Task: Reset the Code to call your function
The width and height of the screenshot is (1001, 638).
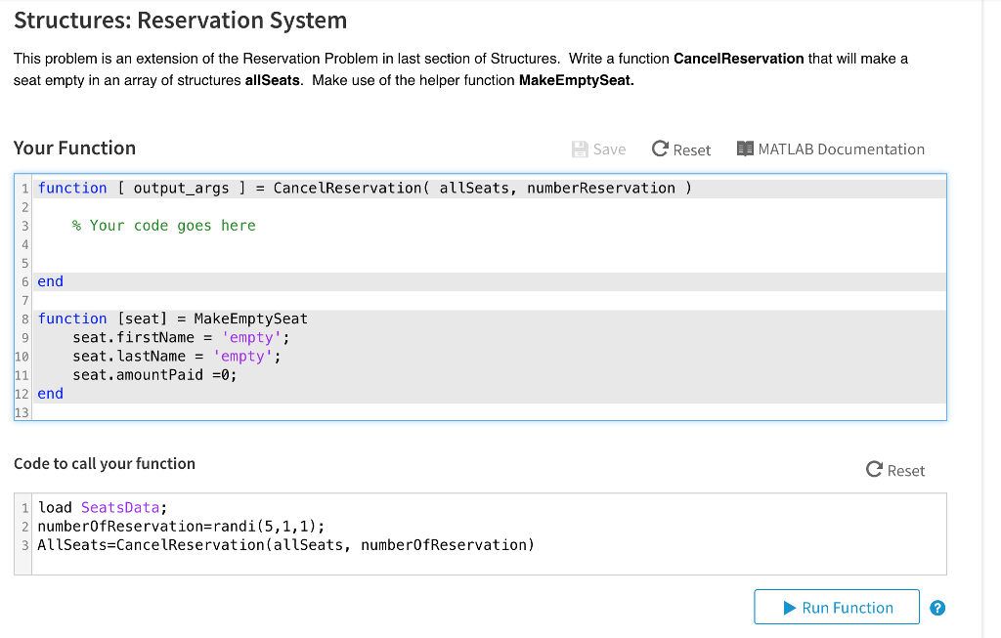Action: [895, 470]
